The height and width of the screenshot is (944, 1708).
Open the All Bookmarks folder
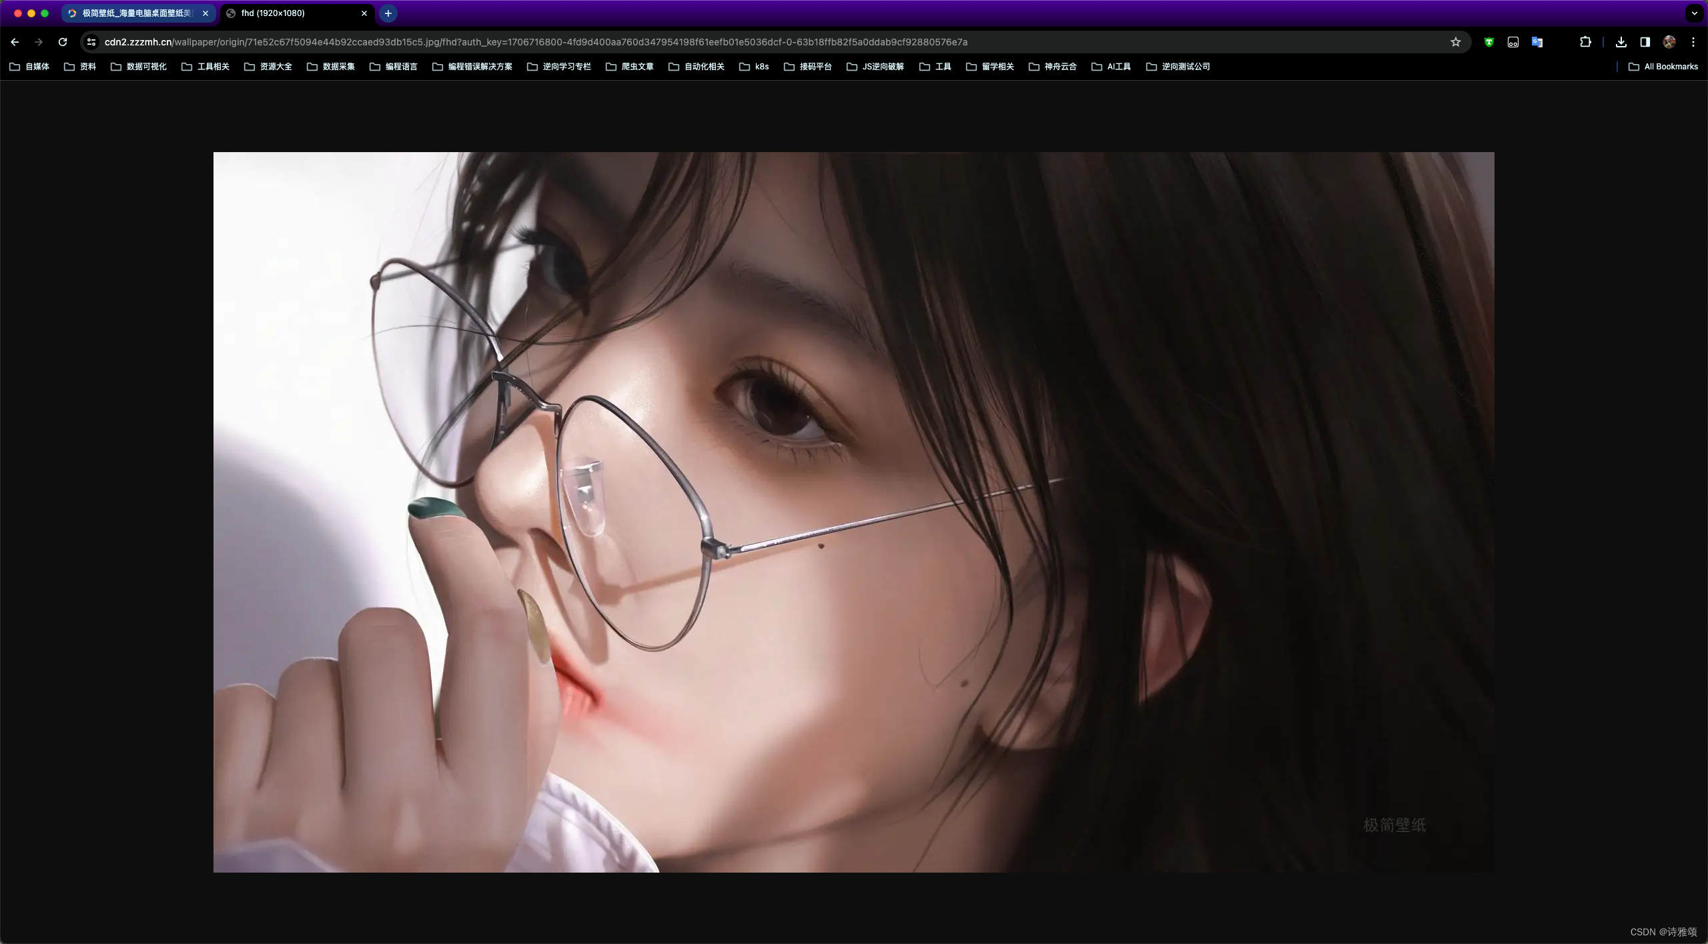[1663, 67]
